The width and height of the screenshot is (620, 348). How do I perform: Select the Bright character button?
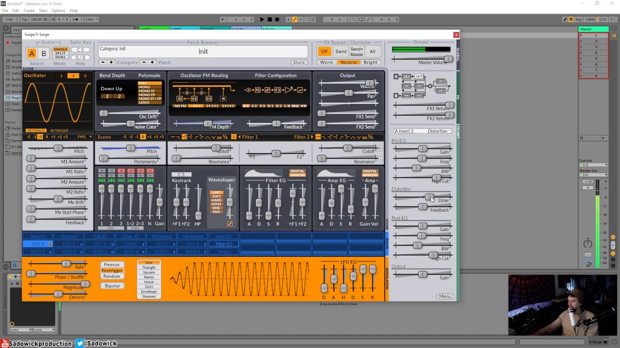(x=371, y=62)
